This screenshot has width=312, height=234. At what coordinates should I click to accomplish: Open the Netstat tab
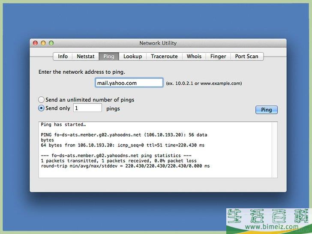pyautogui.click(x=86, y=56)
